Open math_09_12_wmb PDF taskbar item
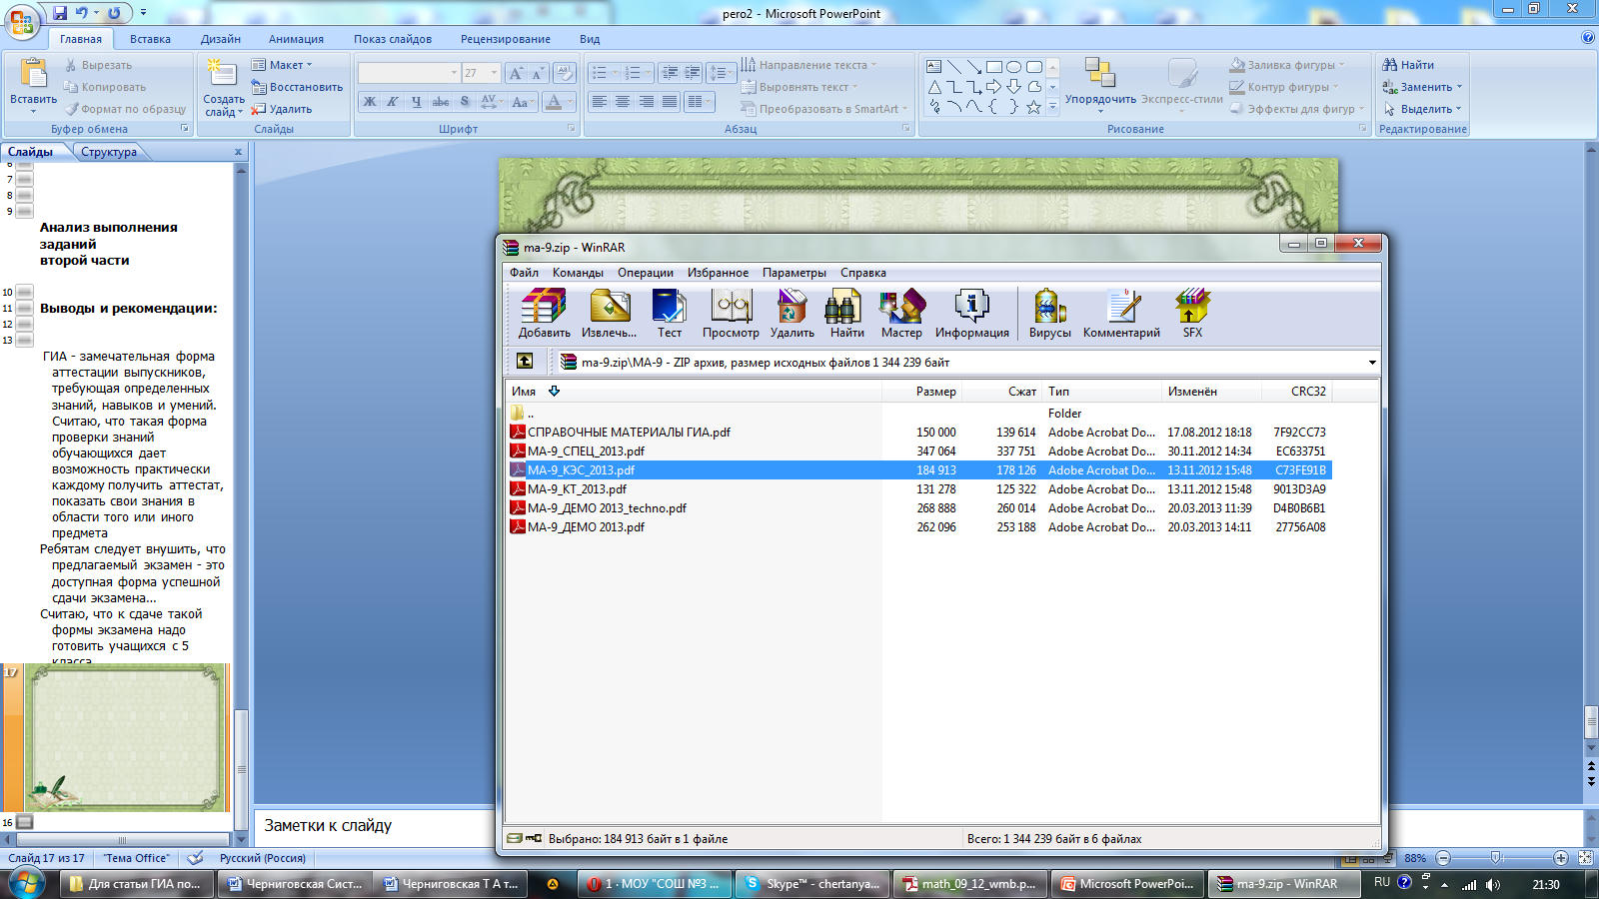The image size is (1599, 899). tap(969, 884)
